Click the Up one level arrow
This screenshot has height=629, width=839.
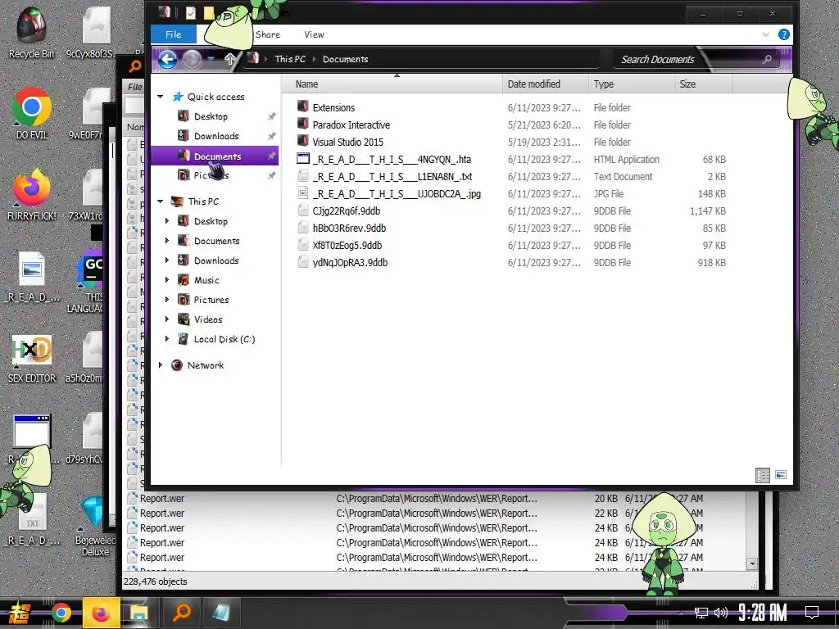pyautogui.click(x=229, y=59)
